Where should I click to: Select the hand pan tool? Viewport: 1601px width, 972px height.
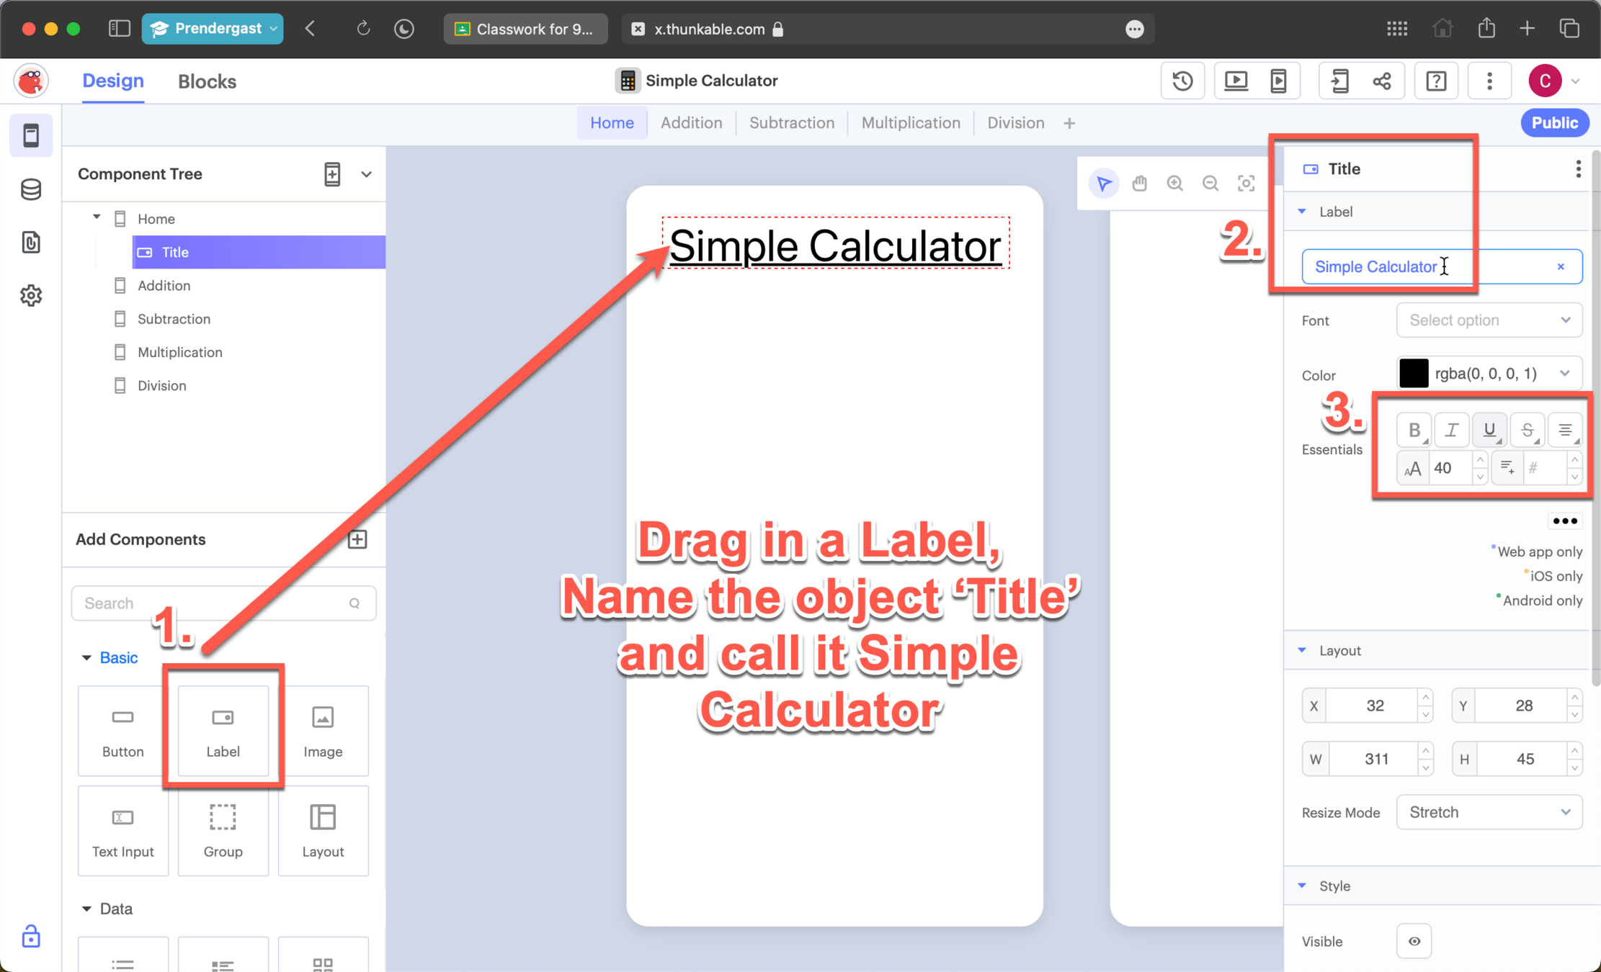(1139, 184)
